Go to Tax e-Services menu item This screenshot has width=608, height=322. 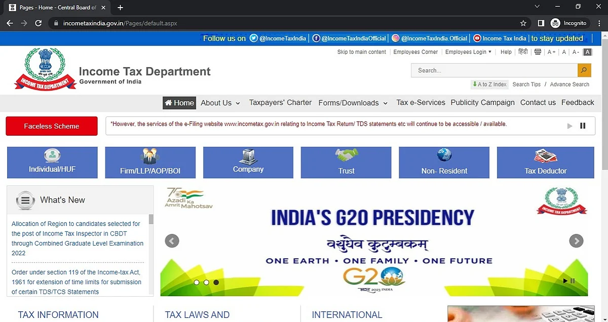tap(421, 102)
